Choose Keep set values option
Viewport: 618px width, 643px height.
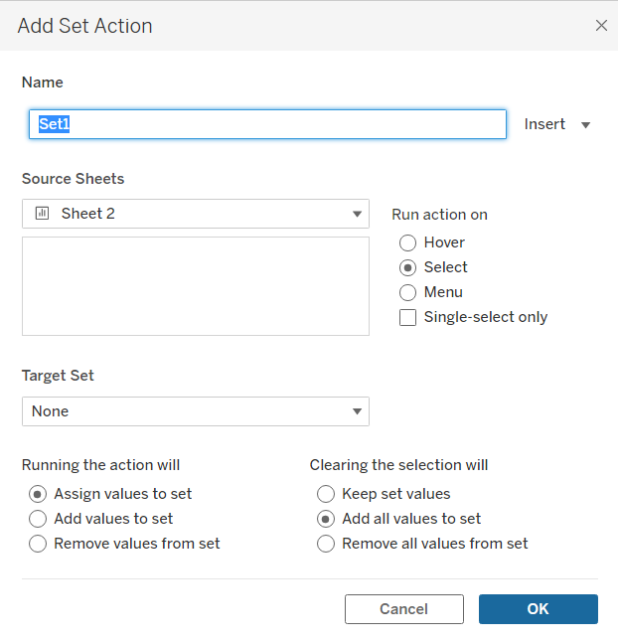[x=326, y=494]
